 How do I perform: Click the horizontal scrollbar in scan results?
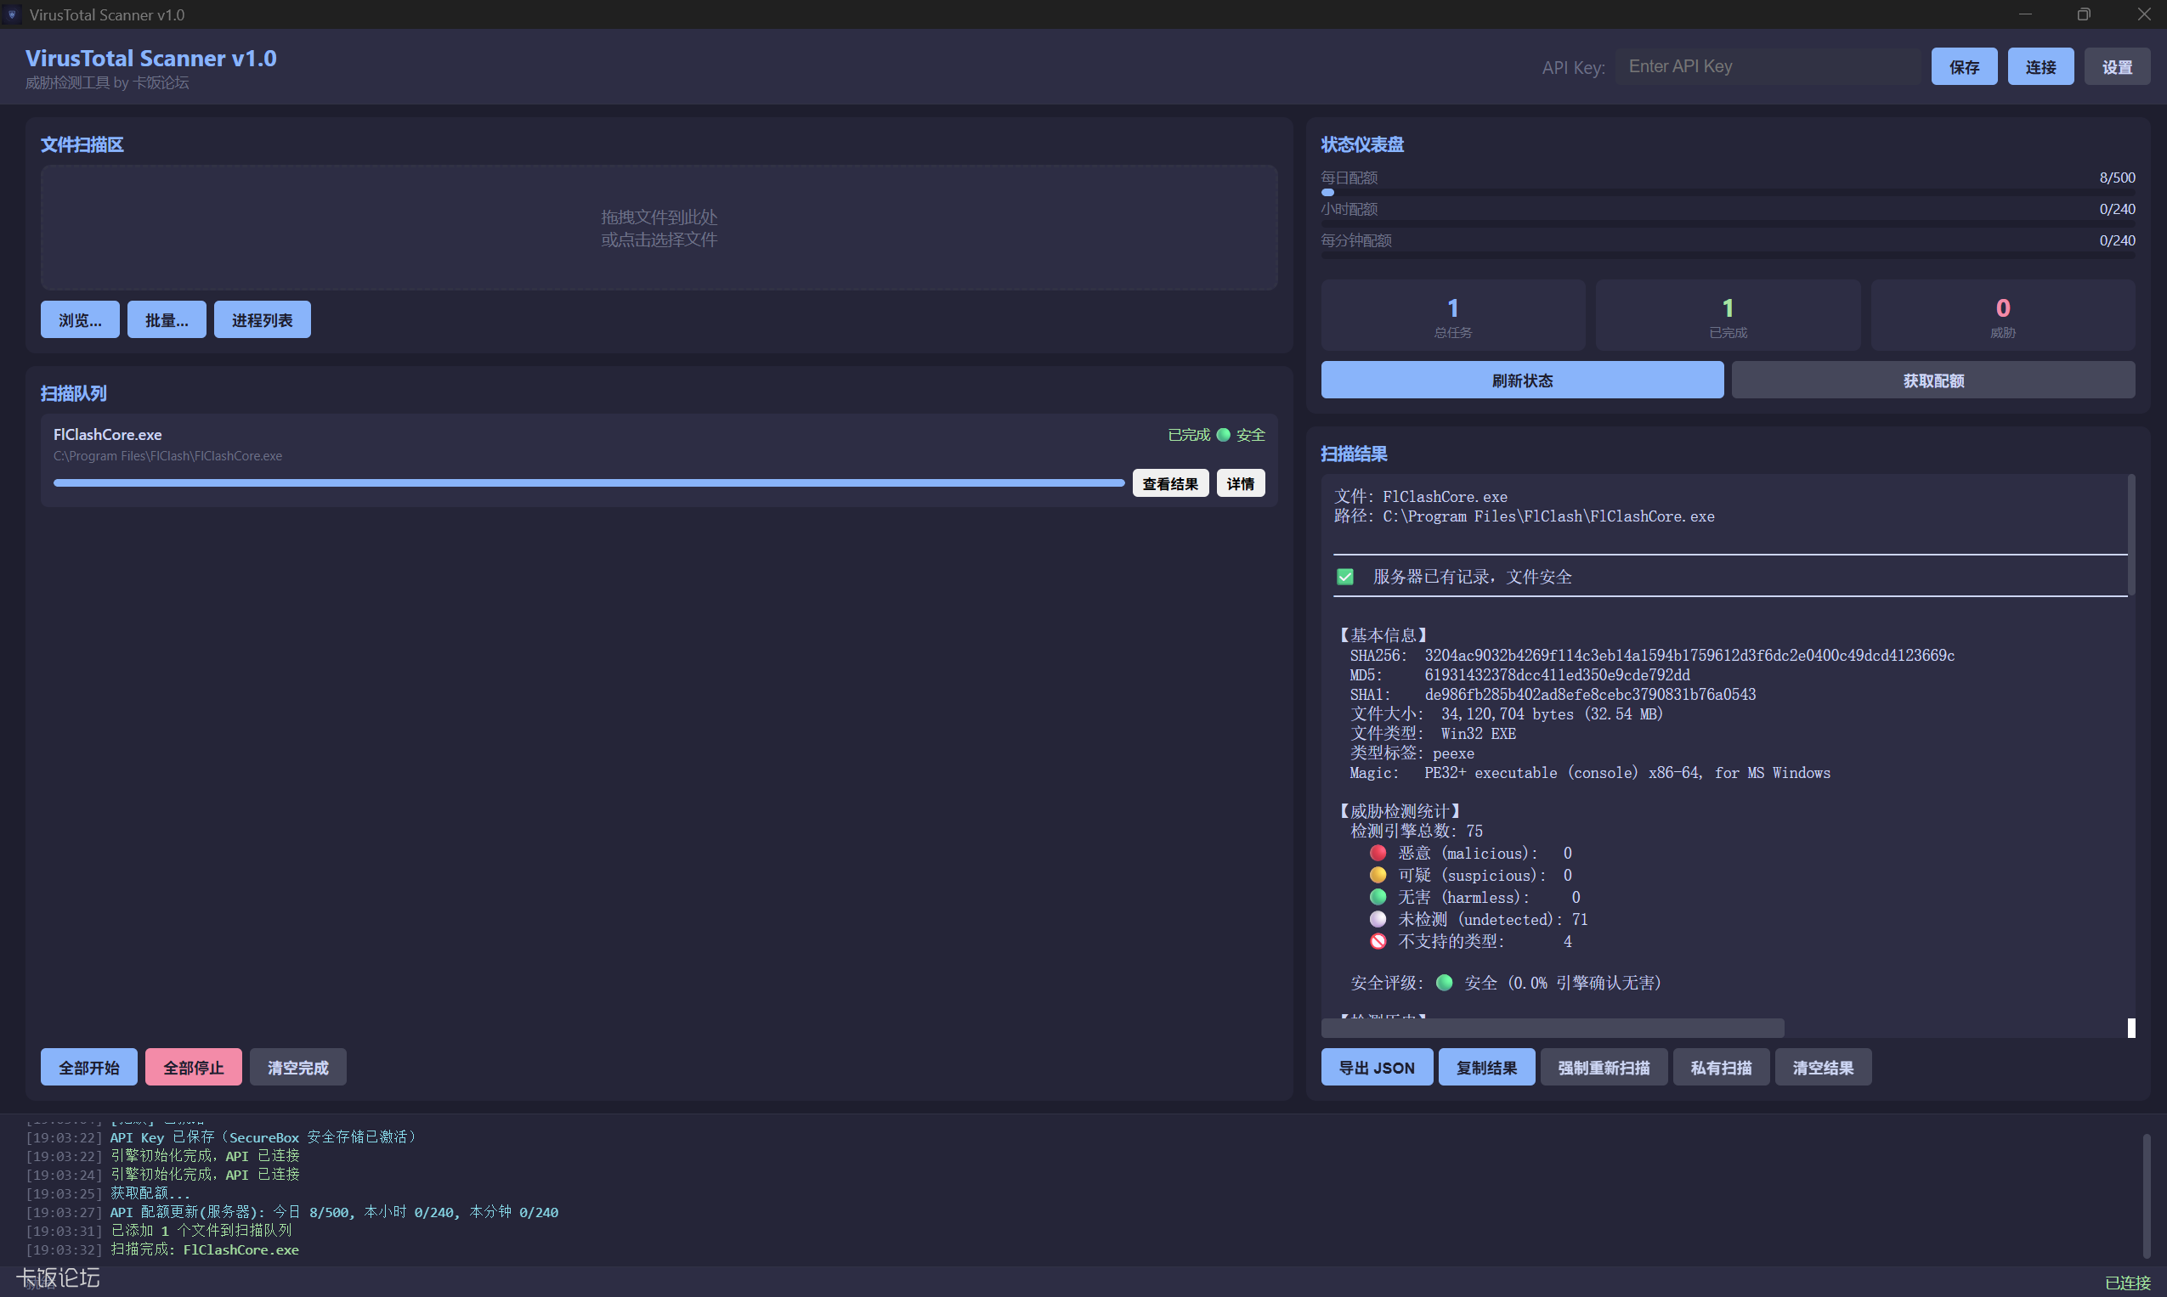1552,1028
